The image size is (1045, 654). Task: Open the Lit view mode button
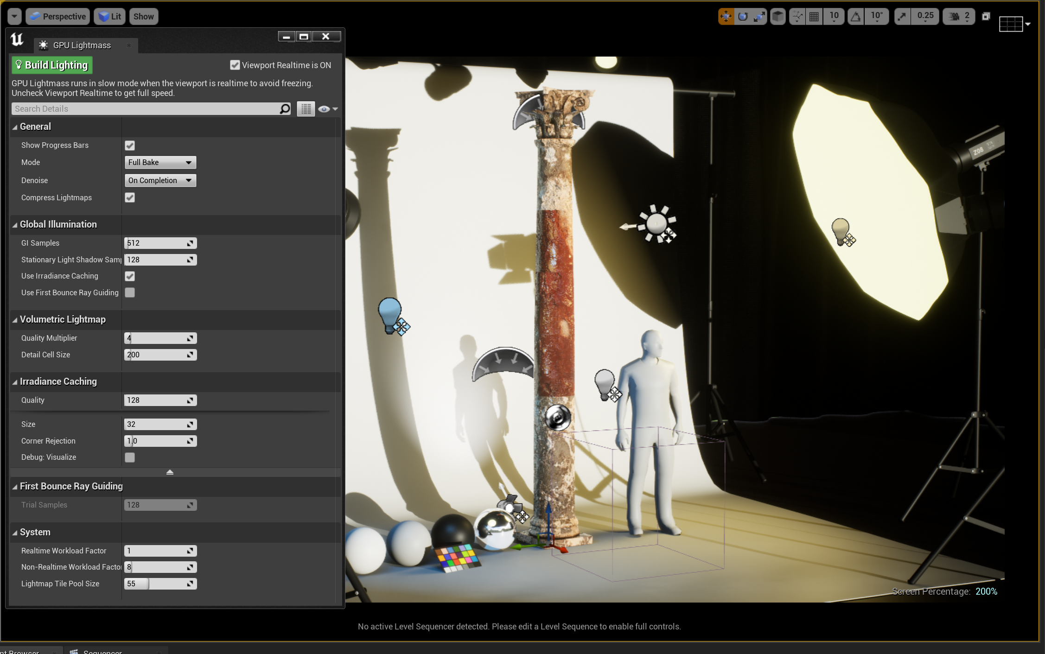point(110,17)
